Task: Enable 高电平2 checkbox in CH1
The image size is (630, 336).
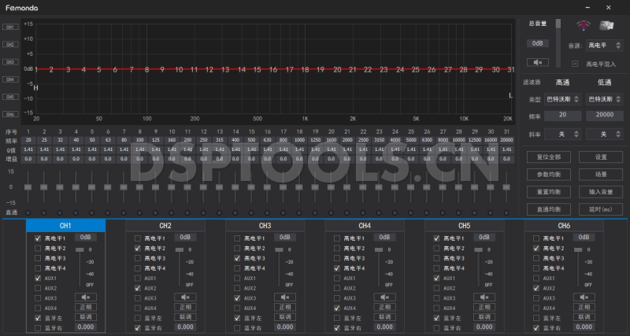Action: pos(38,248)
